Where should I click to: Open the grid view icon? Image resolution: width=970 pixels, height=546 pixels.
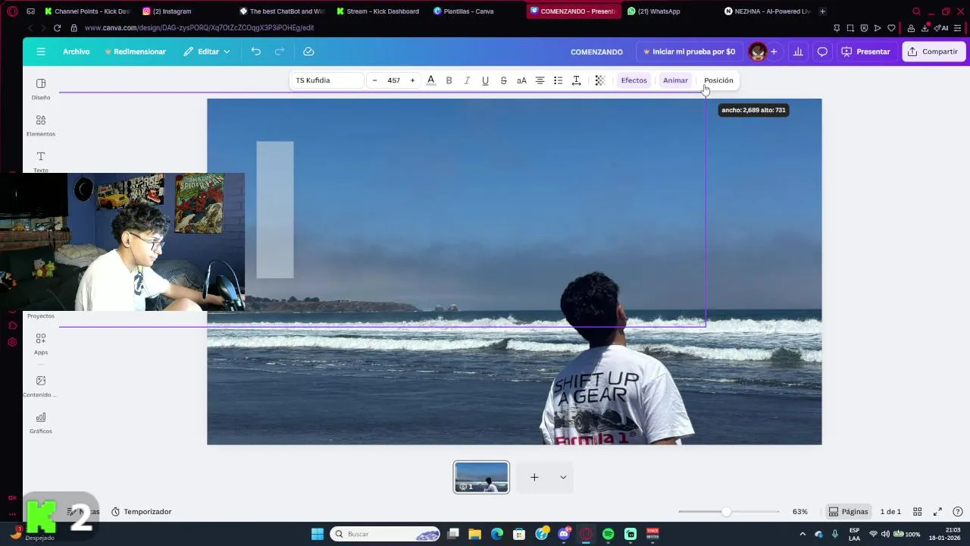click(x=917, y=512)
